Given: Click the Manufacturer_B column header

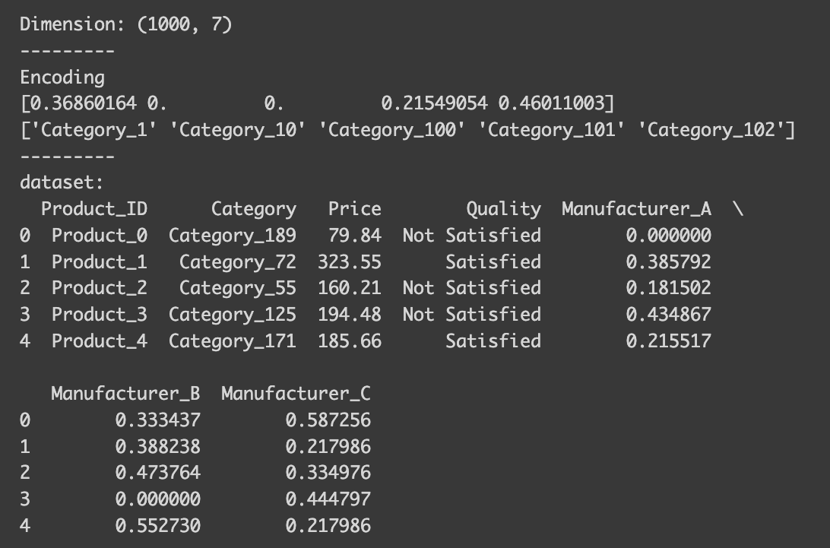Looking at the screenshot, I should click(125, 394).
